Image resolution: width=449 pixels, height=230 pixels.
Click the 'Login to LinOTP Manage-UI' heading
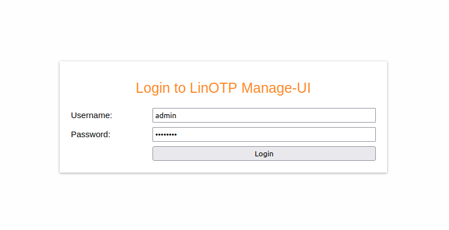pos(223,88)
